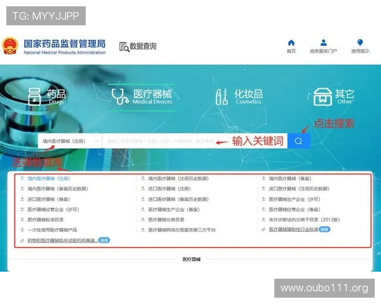Screen dimensions: 381x304
Task: Click the icon beside 医疗器械标准目录
Action: (22, 220)
